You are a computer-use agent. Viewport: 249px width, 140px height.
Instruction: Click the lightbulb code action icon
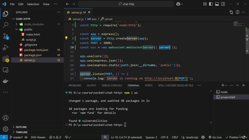coord(67,38)
